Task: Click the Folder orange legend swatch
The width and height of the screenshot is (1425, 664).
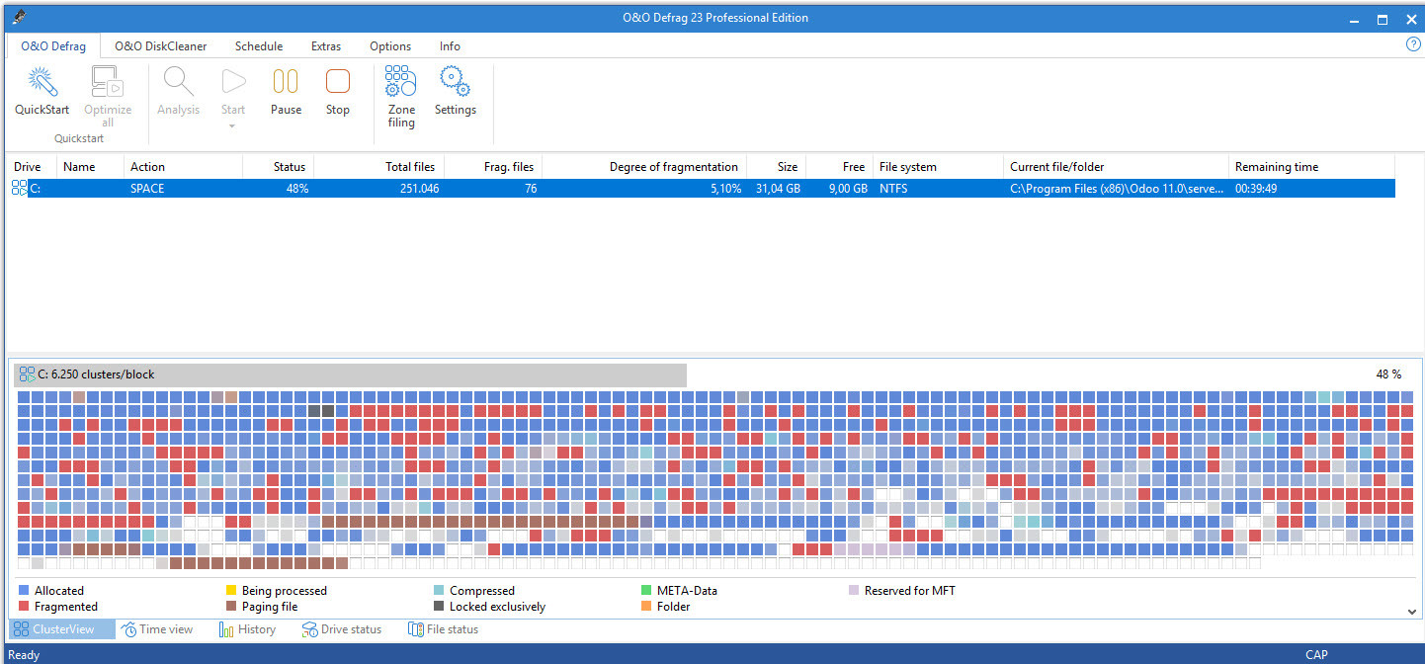Action: 647,607
